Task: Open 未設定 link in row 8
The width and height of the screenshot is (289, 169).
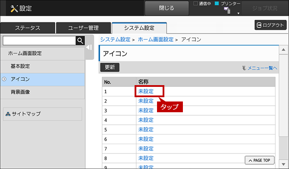Action: [146, 158]
